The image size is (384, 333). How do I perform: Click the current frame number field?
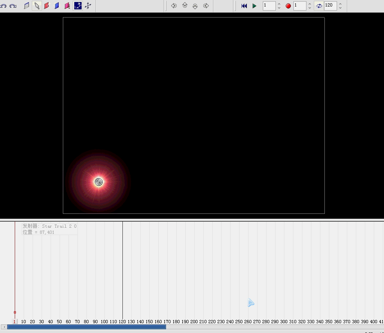click(269, 6)
